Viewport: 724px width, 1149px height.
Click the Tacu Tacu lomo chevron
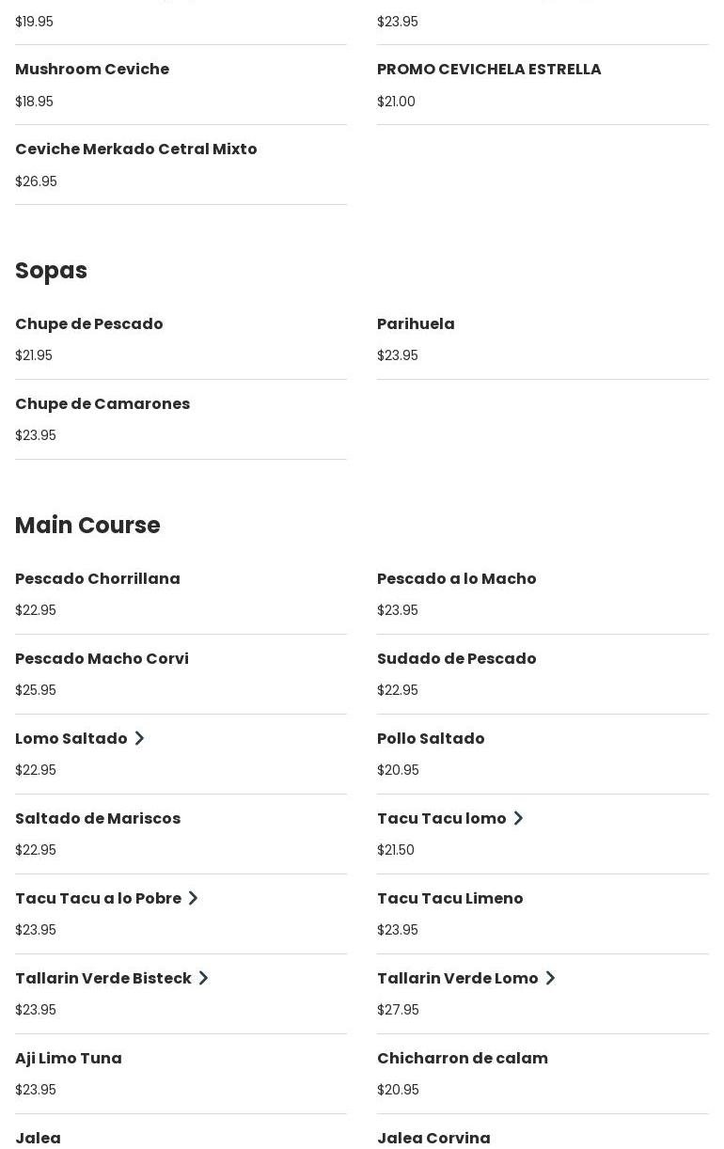pyautogui.click(x=518, y=819)
